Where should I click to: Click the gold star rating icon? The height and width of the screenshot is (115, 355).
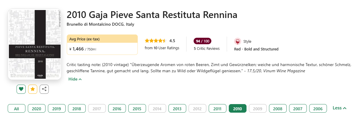tap(33, 89)
